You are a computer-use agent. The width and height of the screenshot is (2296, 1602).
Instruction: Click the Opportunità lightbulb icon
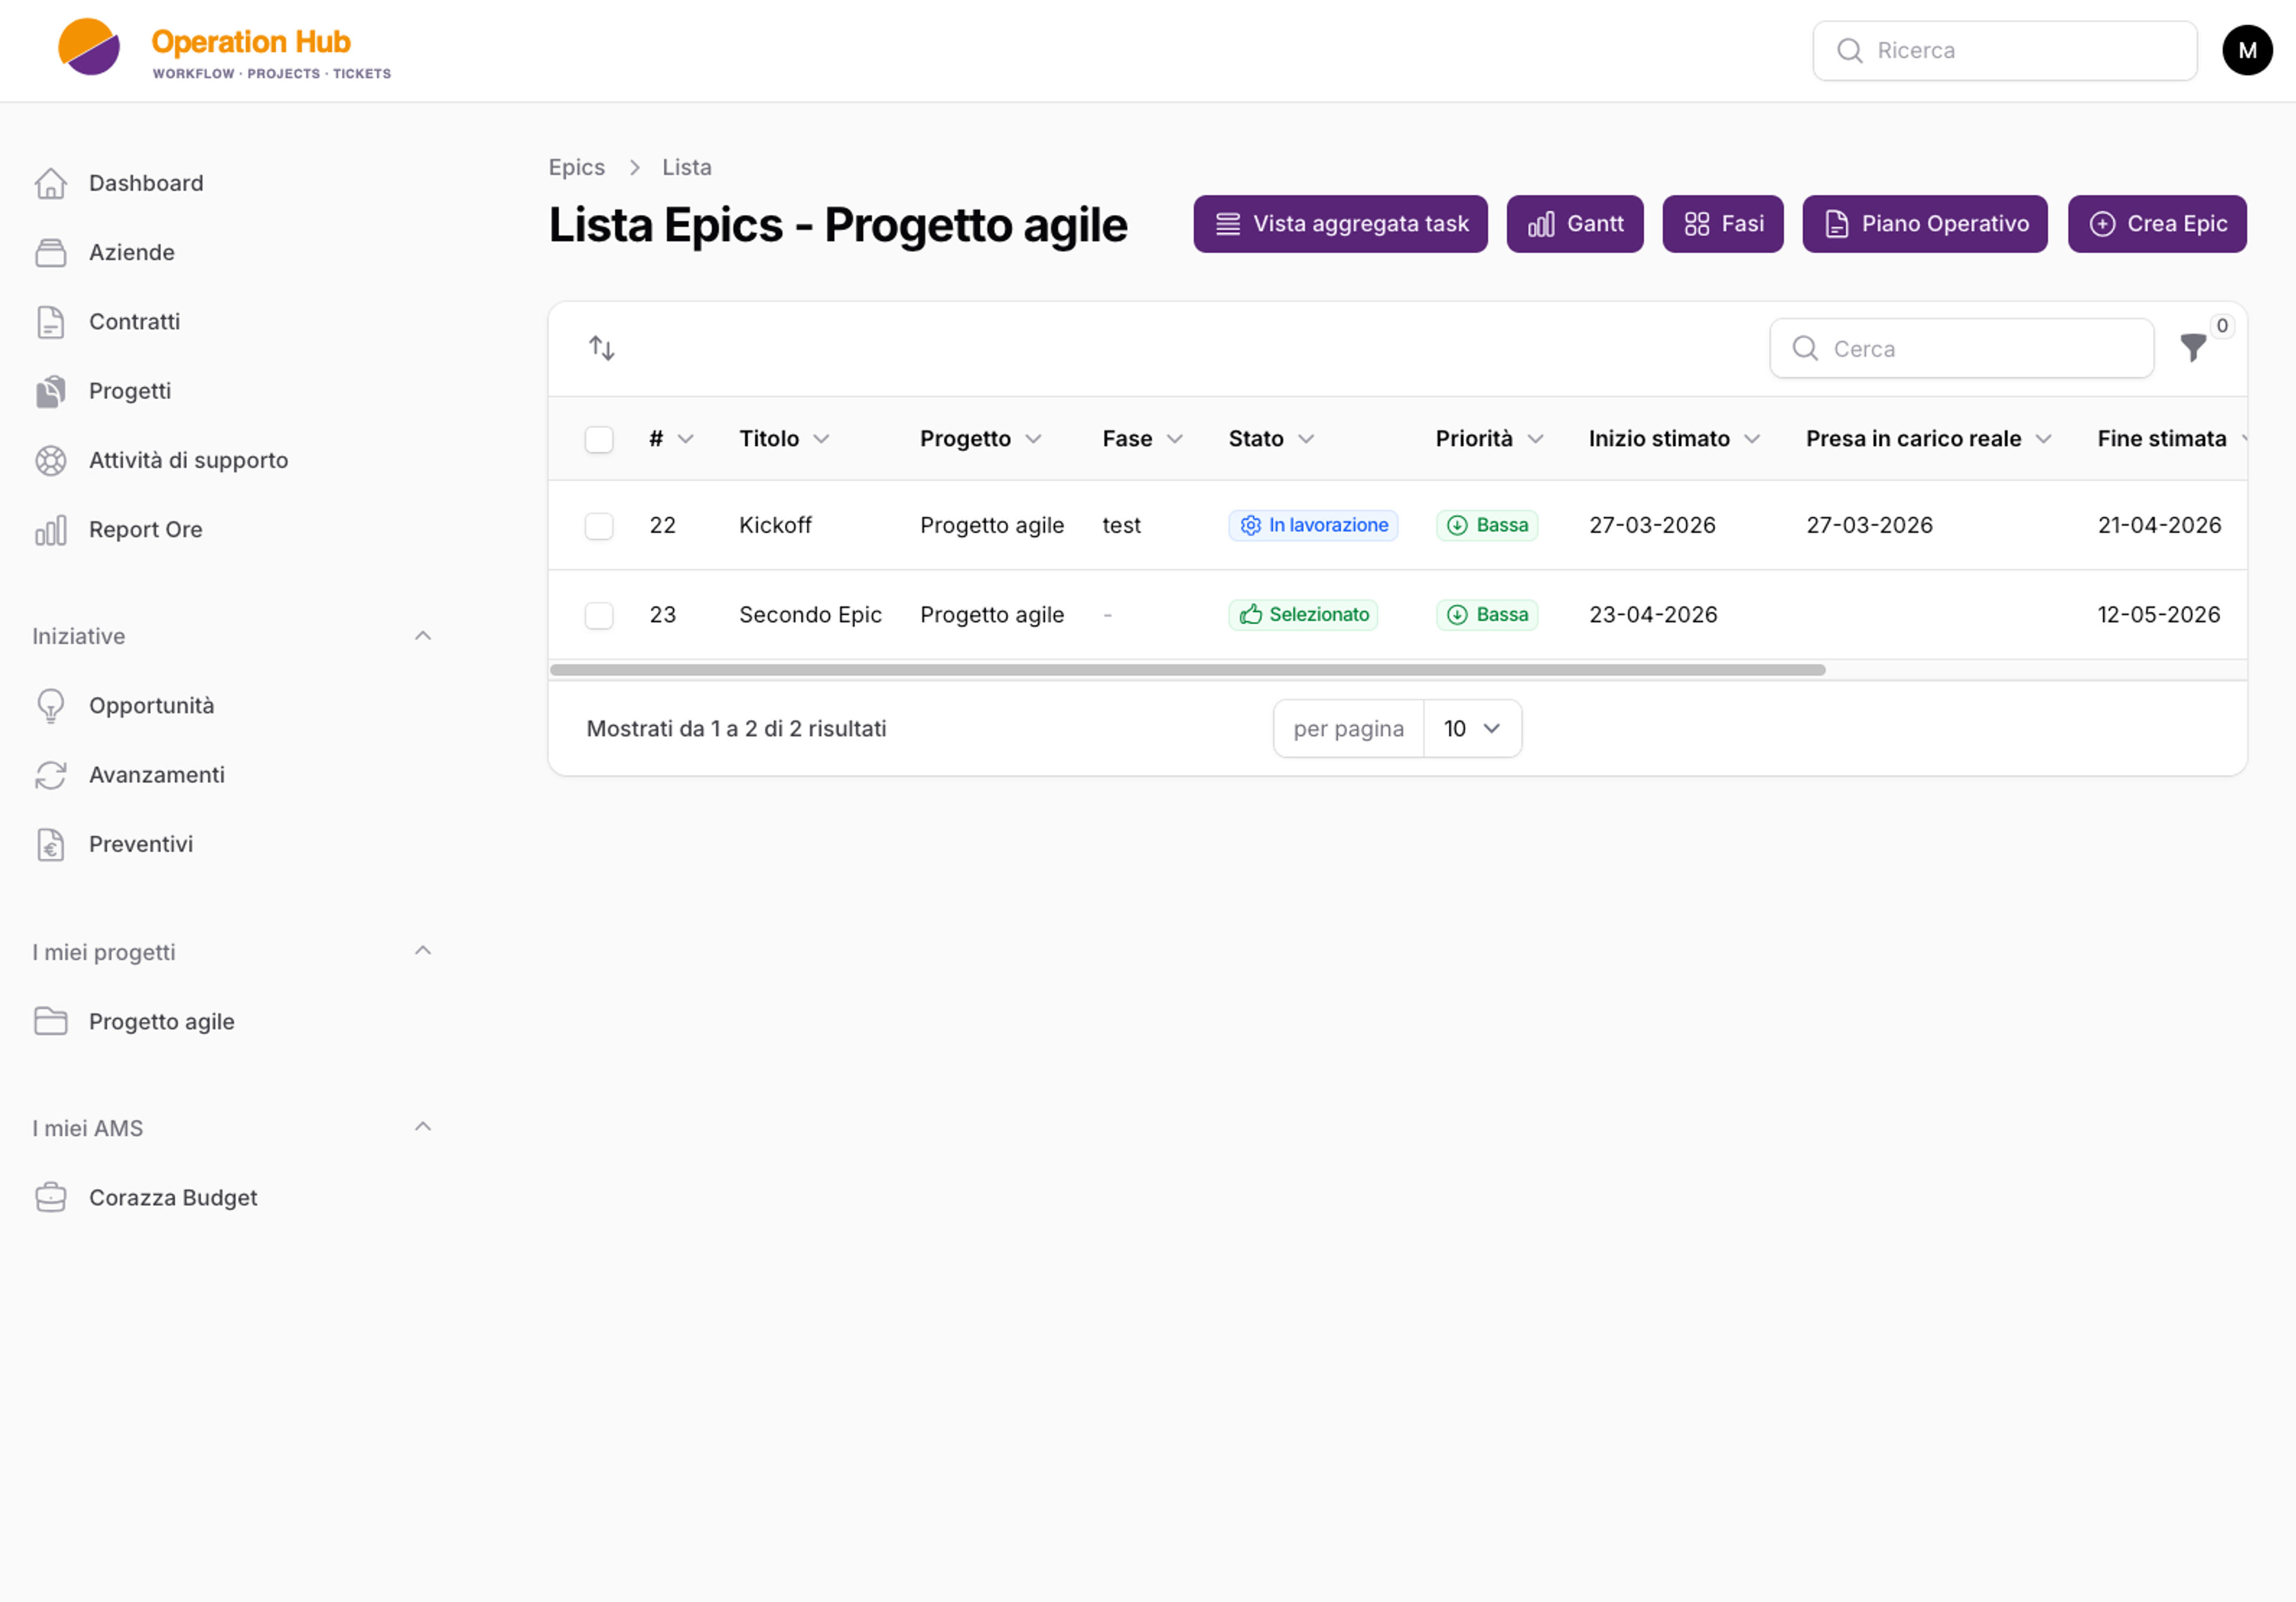coord(51,706)
